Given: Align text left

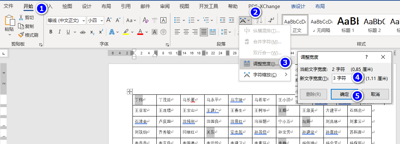Looking at the screenshot, I should (177, 32).
